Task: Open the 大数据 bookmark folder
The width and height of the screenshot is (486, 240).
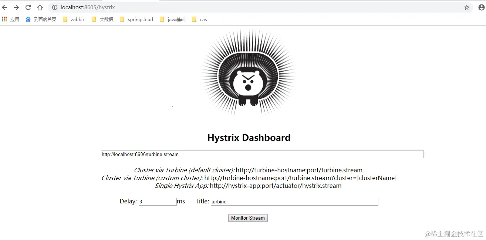Action: (x=102, y=20)
